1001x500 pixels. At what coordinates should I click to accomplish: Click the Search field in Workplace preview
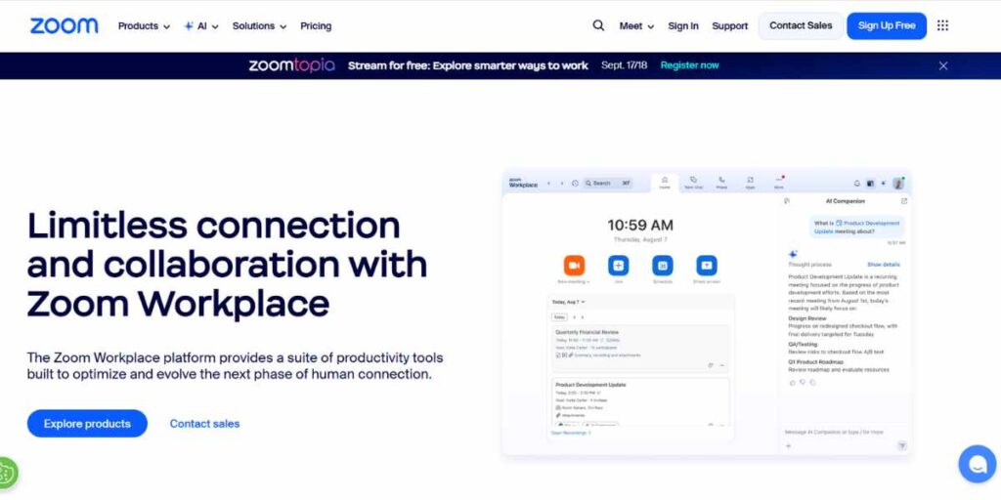[x=608, y=183]
